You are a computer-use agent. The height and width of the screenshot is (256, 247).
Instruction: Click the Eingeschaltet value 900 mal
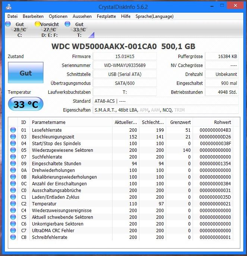coord(222,83)
